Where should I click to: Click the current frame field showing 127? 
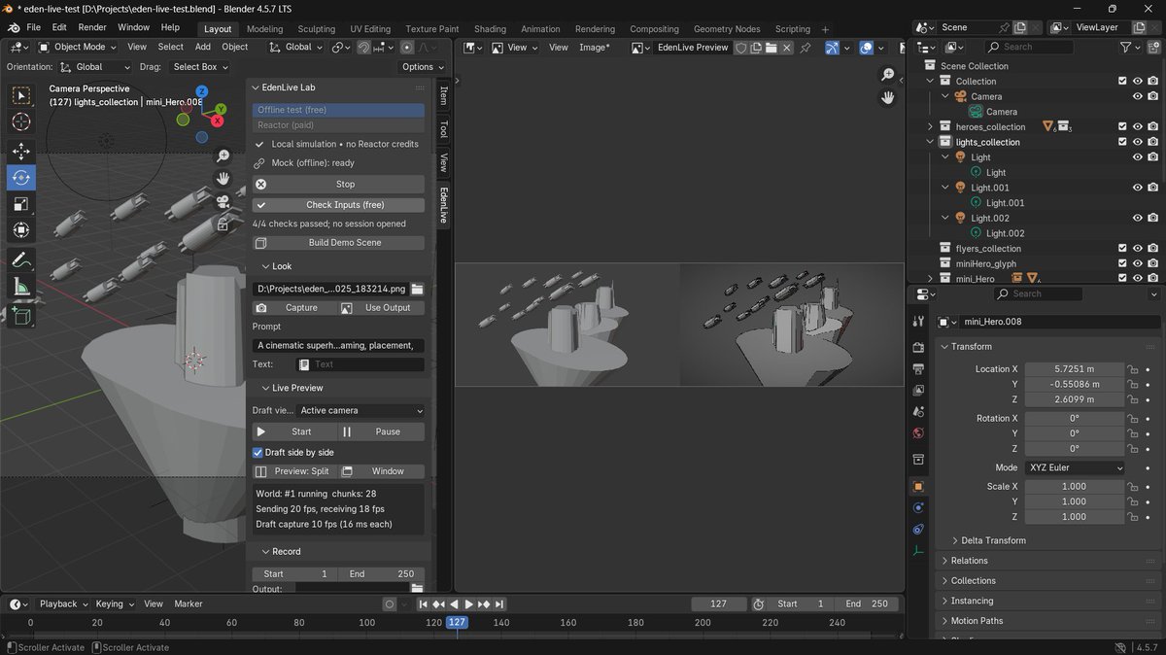coord(719,603)
